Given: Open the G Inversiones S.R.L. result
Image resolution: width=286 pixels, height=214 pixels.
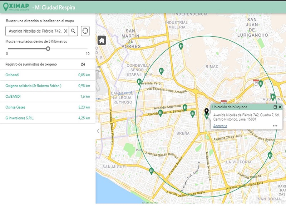Looking at the screenshot, I should click(48, 118).
